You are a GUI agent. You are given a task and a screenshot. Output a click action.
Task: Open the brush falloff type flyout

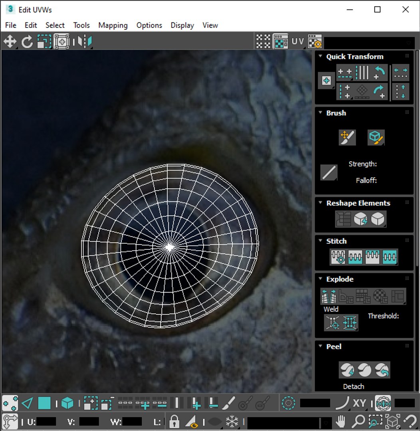pyautogui.click(x=329, y=172)
